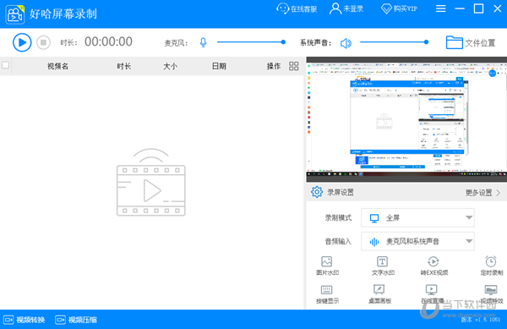Open online customer service (在线客服)
The width and height of the screenshot is (507, 329).
[x=297, y=8]
